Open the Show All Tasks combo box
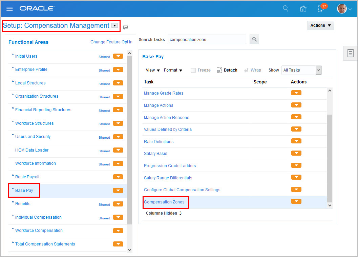 pyautogui.click(x=301, y=70)
